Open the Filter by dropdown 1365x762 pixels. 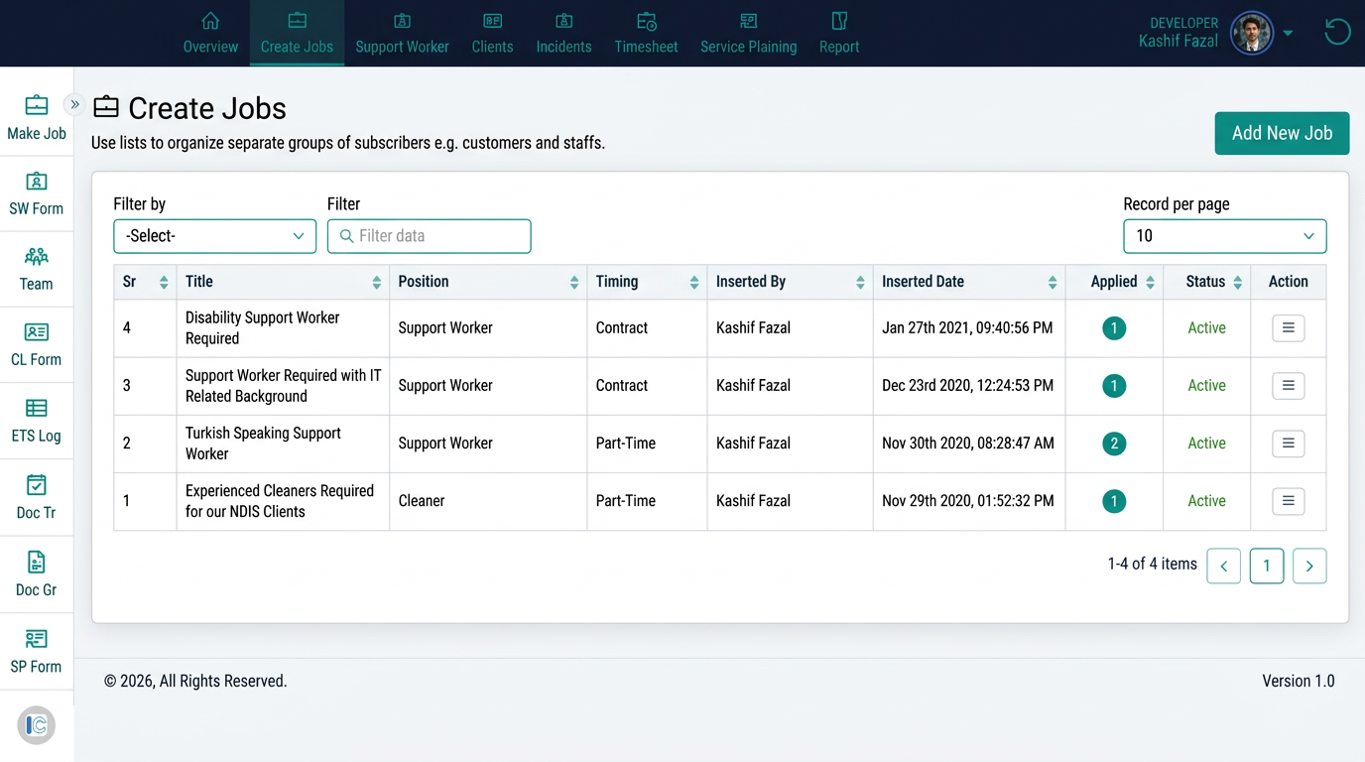click(214, 236)
